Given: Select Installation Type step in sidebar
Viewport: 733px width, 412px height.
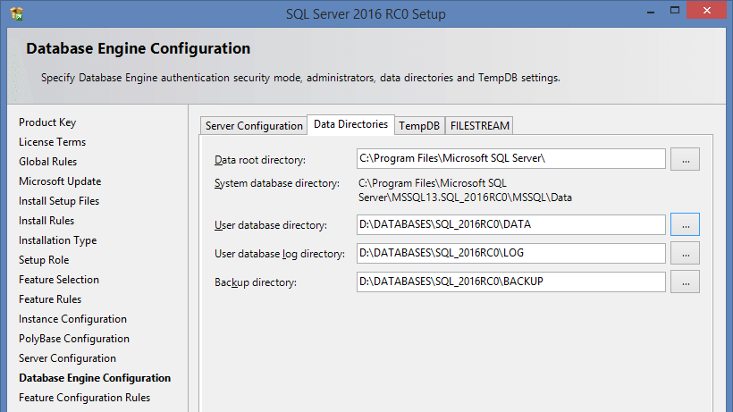Looking at the screenshot, I should tap(57, 240).
